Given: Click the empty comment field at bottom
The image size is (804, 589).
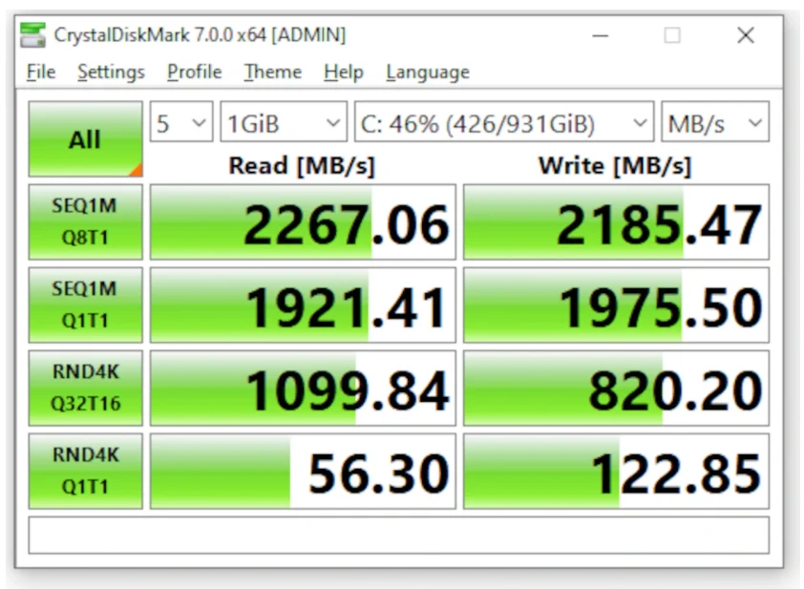Looking at the screenshot, I should point(399,536).
